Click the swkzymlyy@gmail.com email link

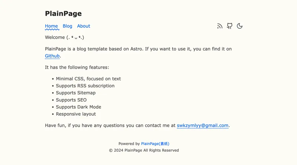click(202, 126)
